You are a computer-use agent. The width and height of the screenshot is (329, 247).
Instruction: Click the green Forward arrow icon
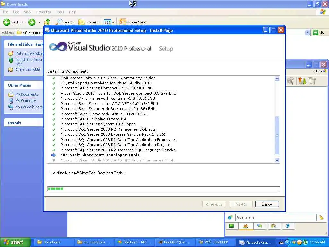click(x=32, y=22)
